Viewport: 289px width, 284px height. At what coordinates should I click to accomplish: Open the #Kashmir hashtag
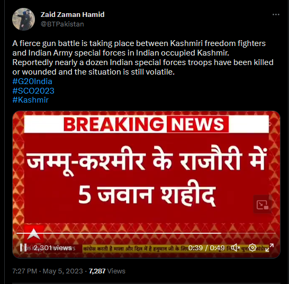[30, 100]
